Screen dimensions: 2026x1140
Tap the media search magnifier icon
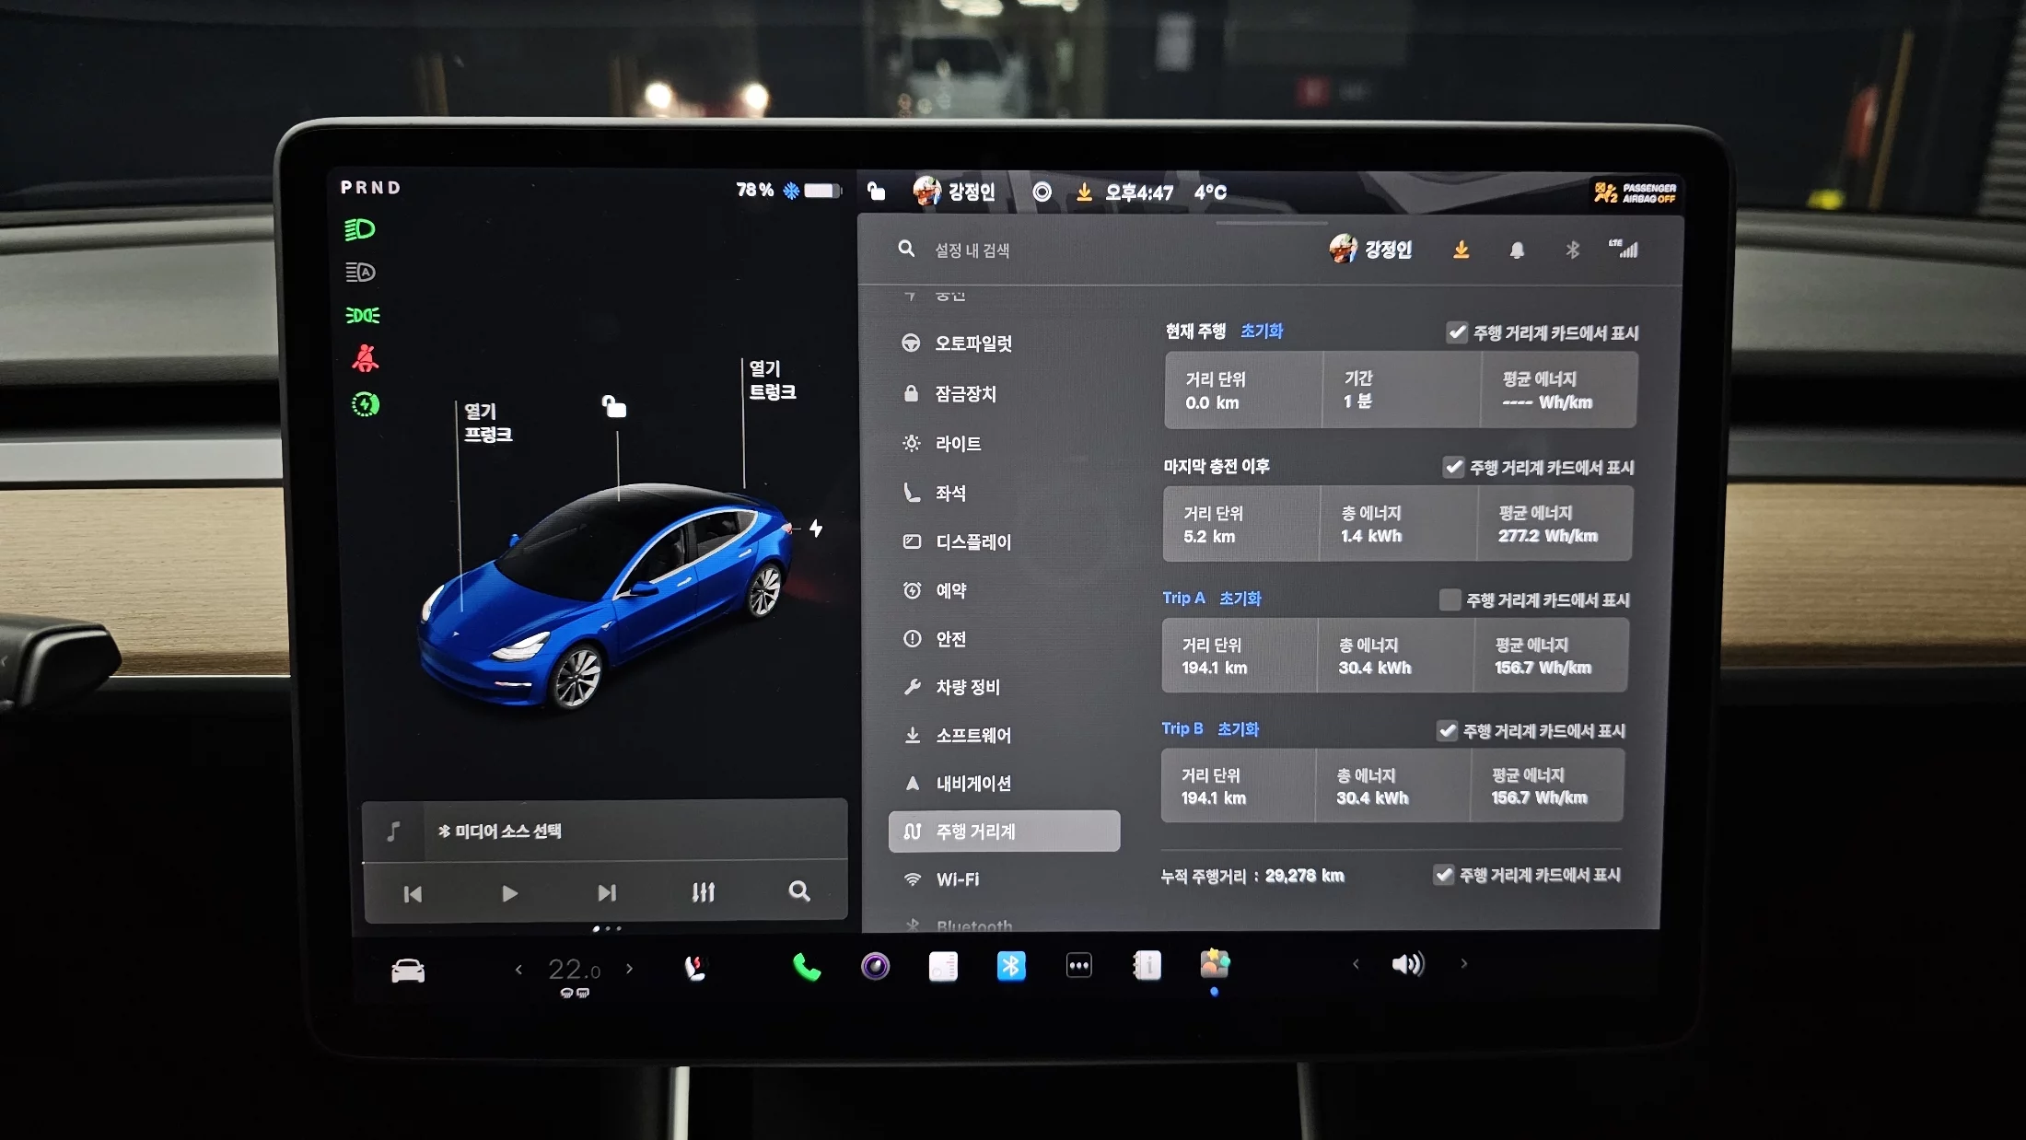[799, 891]
